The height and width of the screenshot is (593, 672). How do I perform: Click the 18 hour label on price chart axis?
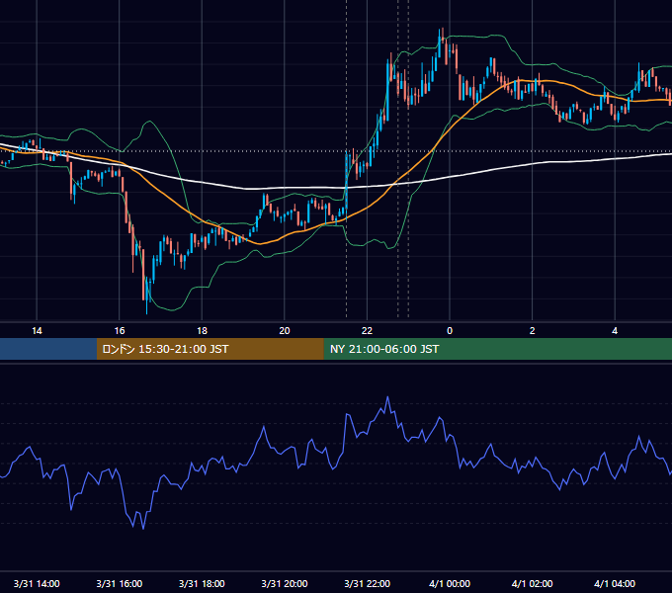click(x=202, y=331)
